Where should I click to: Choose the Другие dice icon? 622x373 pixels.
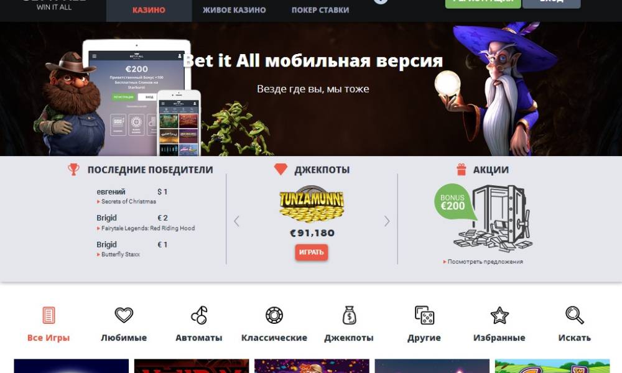point(424,316)
